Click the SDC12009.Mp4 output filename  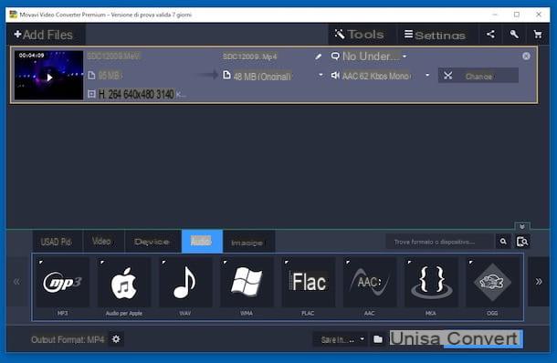coord(249,57)
